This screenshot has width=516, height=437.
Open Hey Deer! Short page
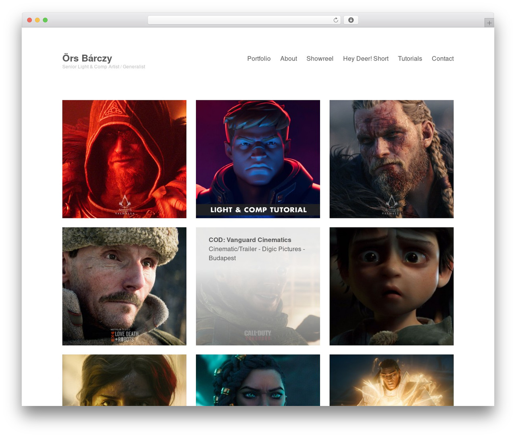366,58
